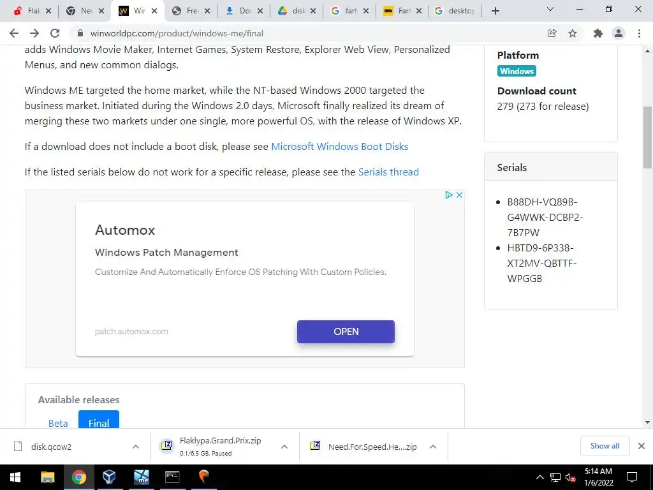Switch to the desktop Google search tab
653x490 pixels.
454,11
